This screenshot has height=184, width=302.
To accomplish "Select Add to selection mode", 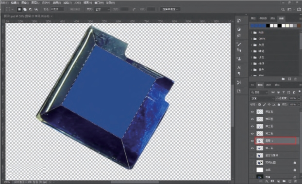I will [25, 9].
